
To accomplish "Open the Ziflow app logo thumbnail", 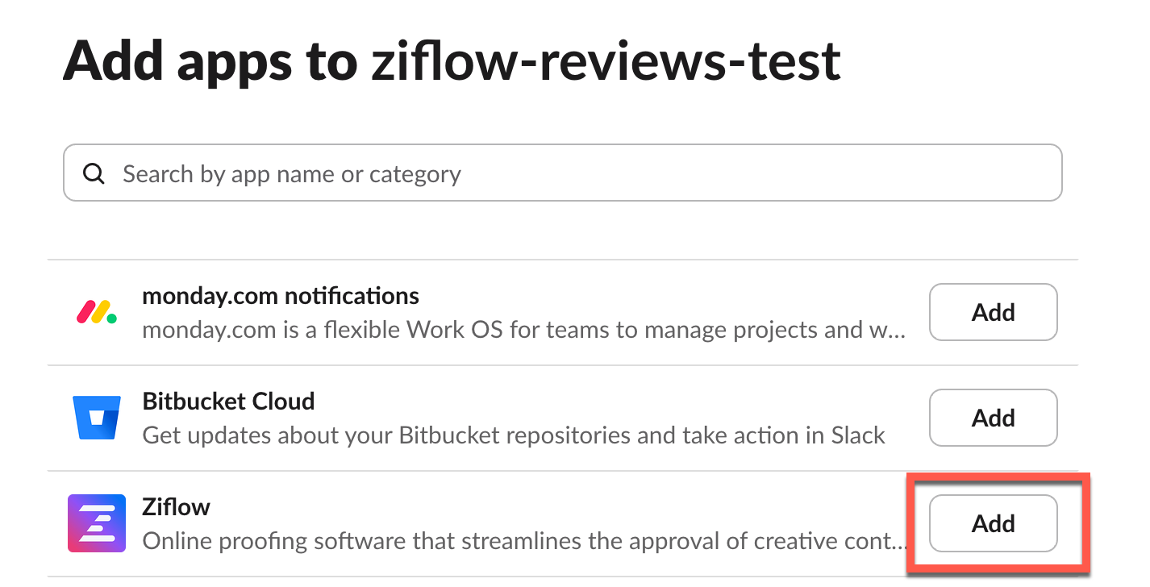I will pos(96,523).
